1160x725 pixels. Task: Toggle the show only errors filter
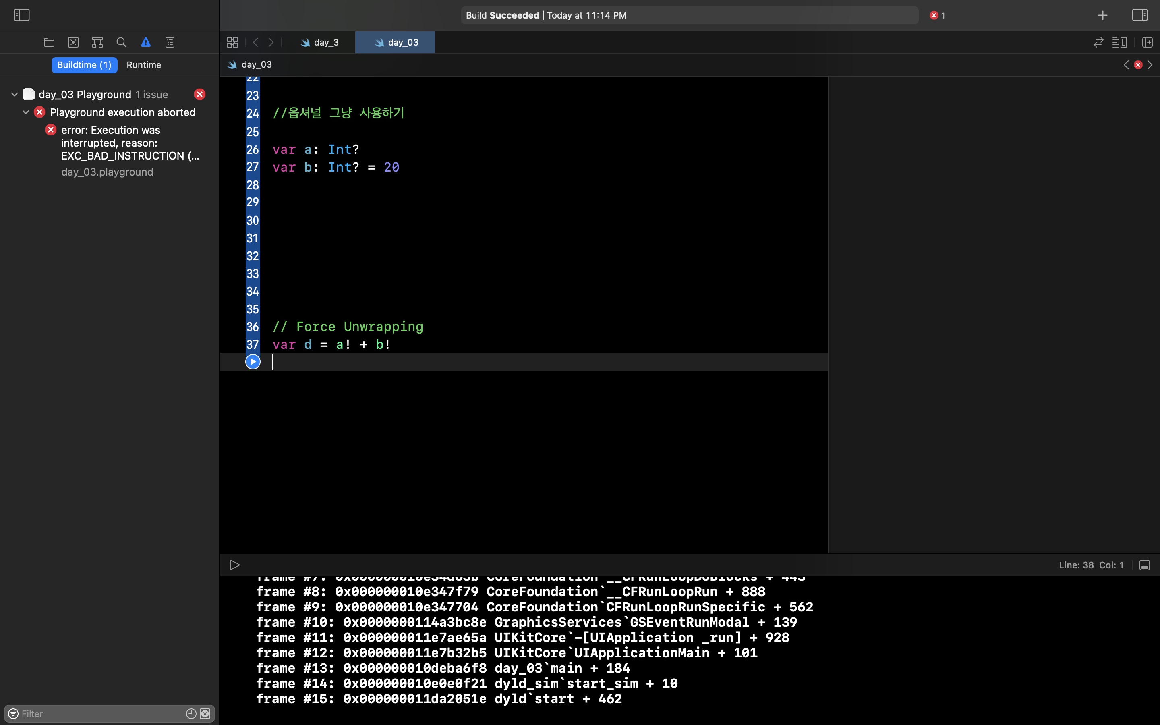(x=205, y=713)
